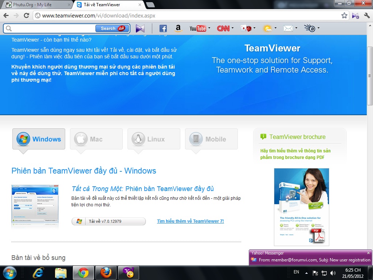Open the TeamViewer brochure heading link
373x280 pixels.
pyautogui.click(x=297, y=137)
